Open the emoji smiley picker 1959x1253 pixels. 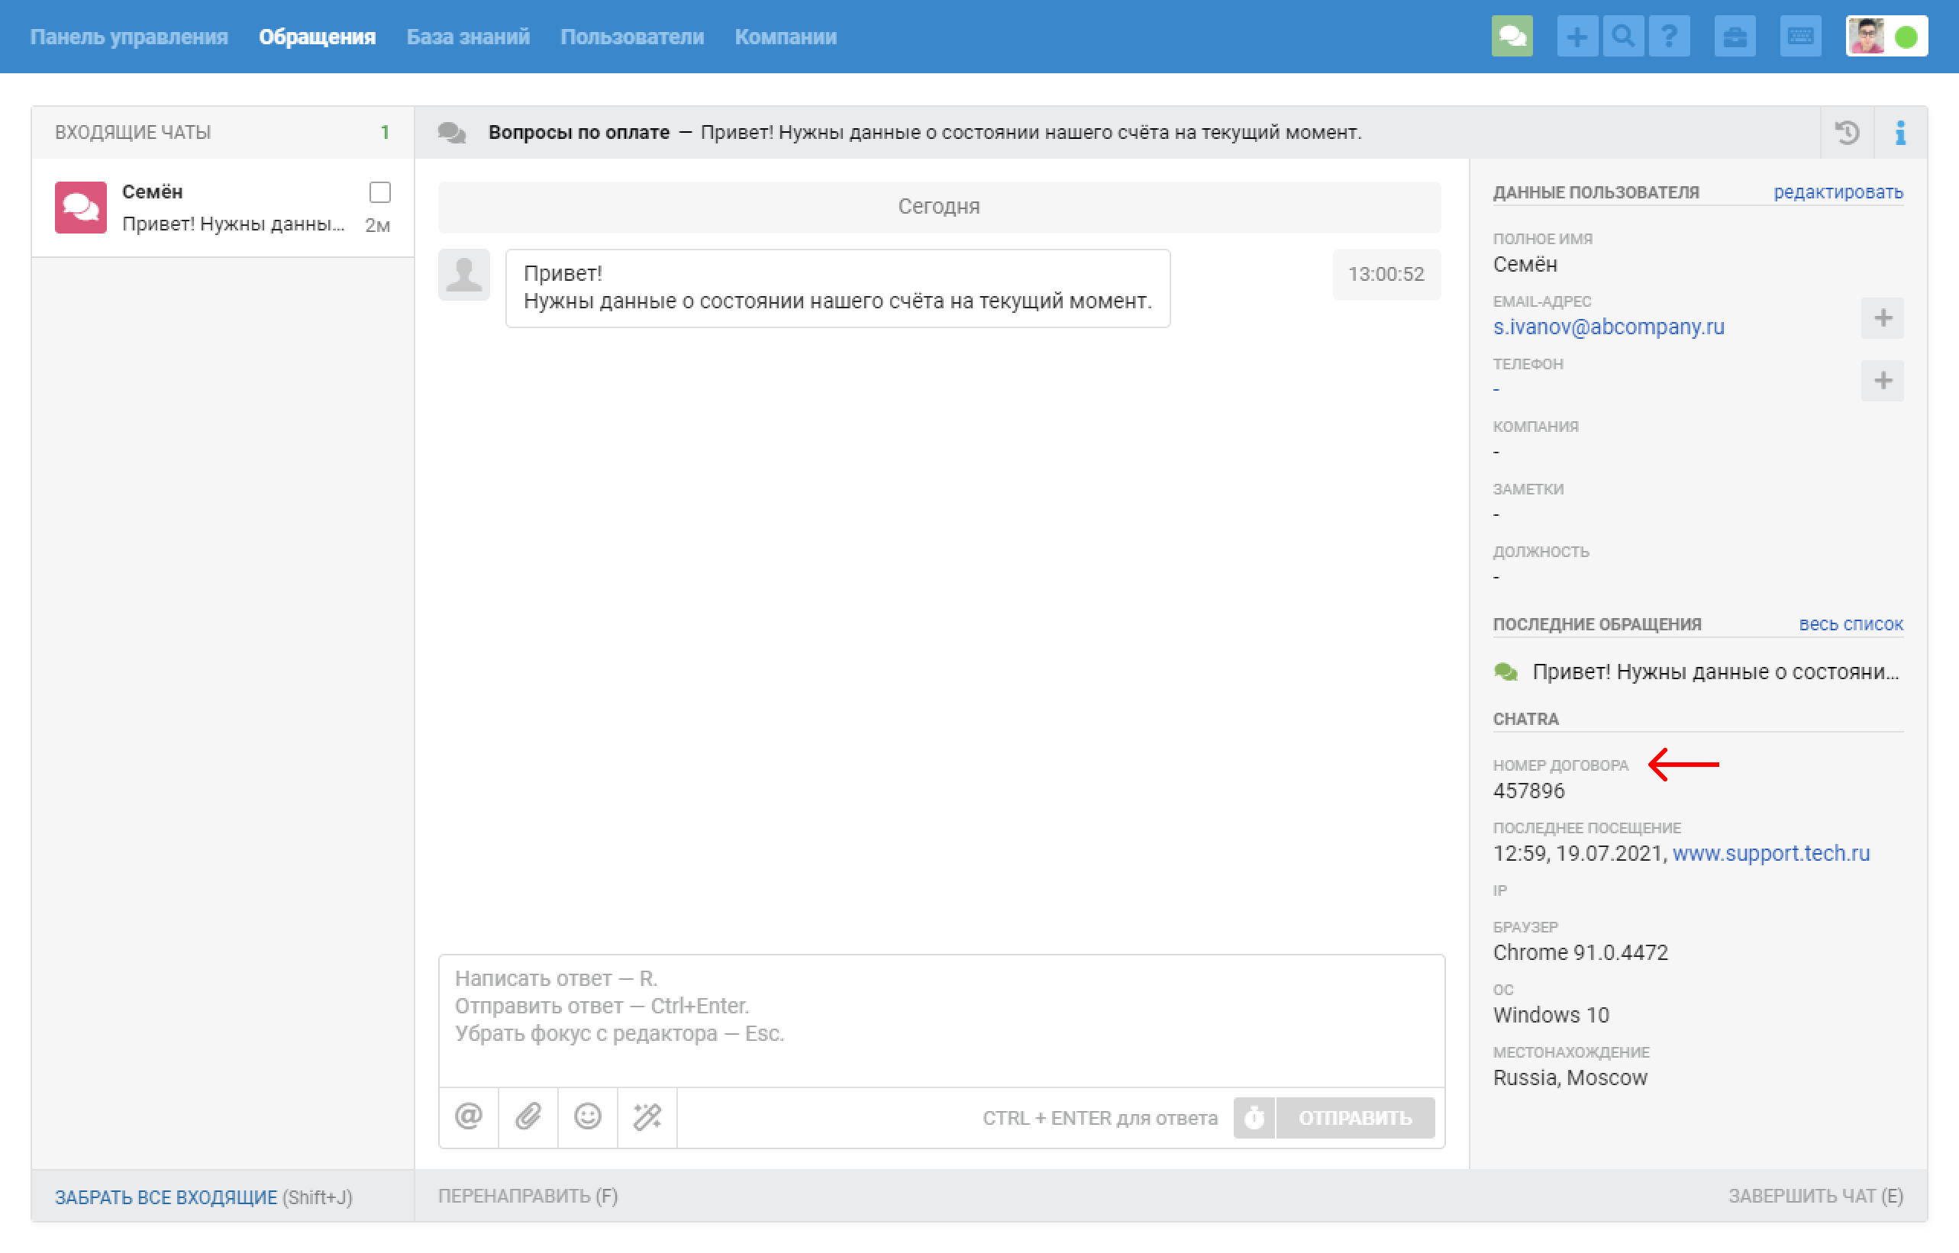click(x=587, y=1116)
